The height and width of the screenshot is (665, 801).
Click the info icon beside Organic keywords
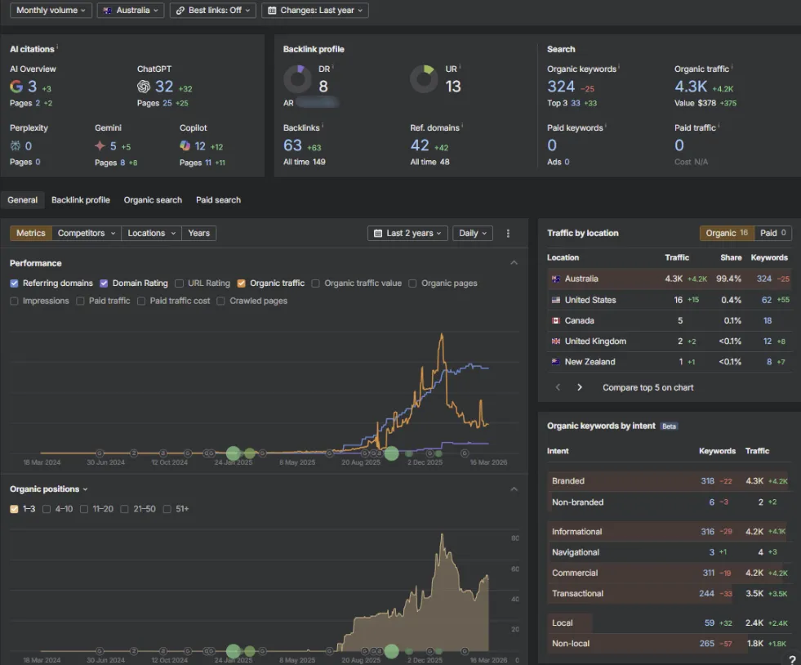point(619,66)
